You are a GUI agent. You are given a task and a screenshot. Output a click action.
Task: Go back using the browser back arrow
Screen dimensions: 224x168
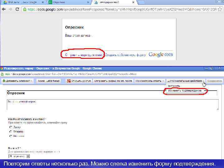(4, 9)
